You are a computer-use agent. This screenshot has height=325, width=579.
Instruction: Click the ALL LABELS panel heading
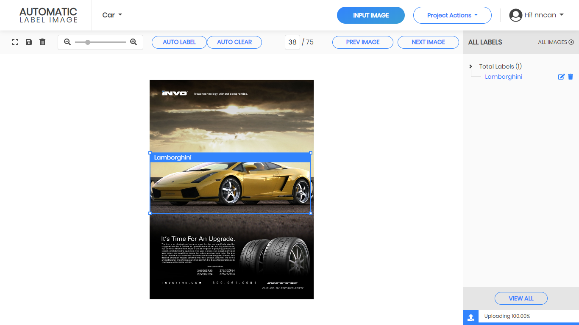click(x=485, y=42)
